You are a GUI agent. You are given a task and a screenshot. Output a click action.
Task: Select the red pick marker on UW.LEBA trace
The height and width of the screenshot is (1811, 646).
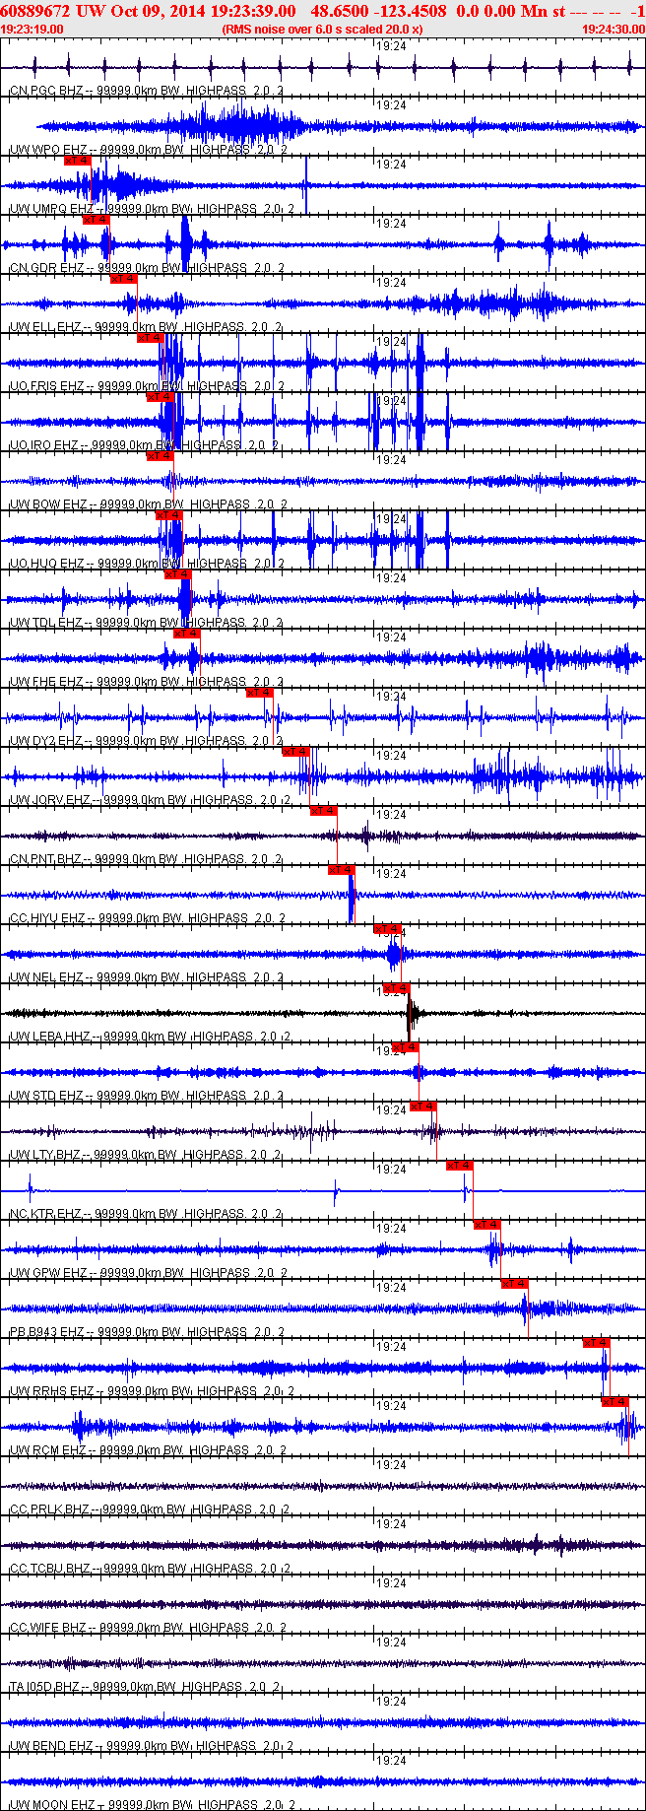(x=396, y=987)
